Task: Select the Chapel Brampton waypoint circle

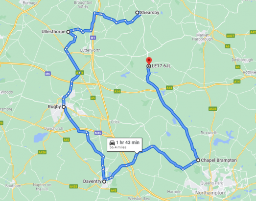Action: click(x=198, y=160)
